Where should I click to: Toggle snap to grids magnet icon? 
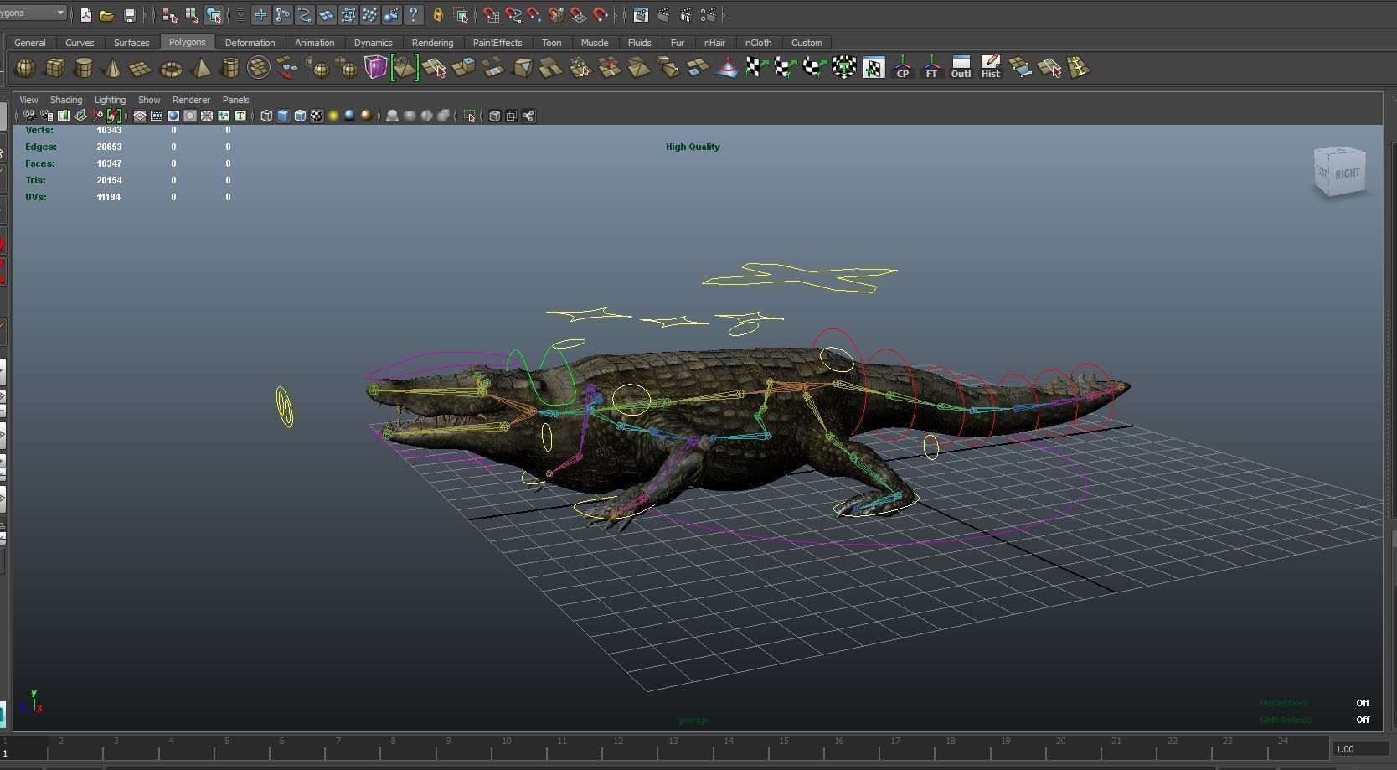492,15
